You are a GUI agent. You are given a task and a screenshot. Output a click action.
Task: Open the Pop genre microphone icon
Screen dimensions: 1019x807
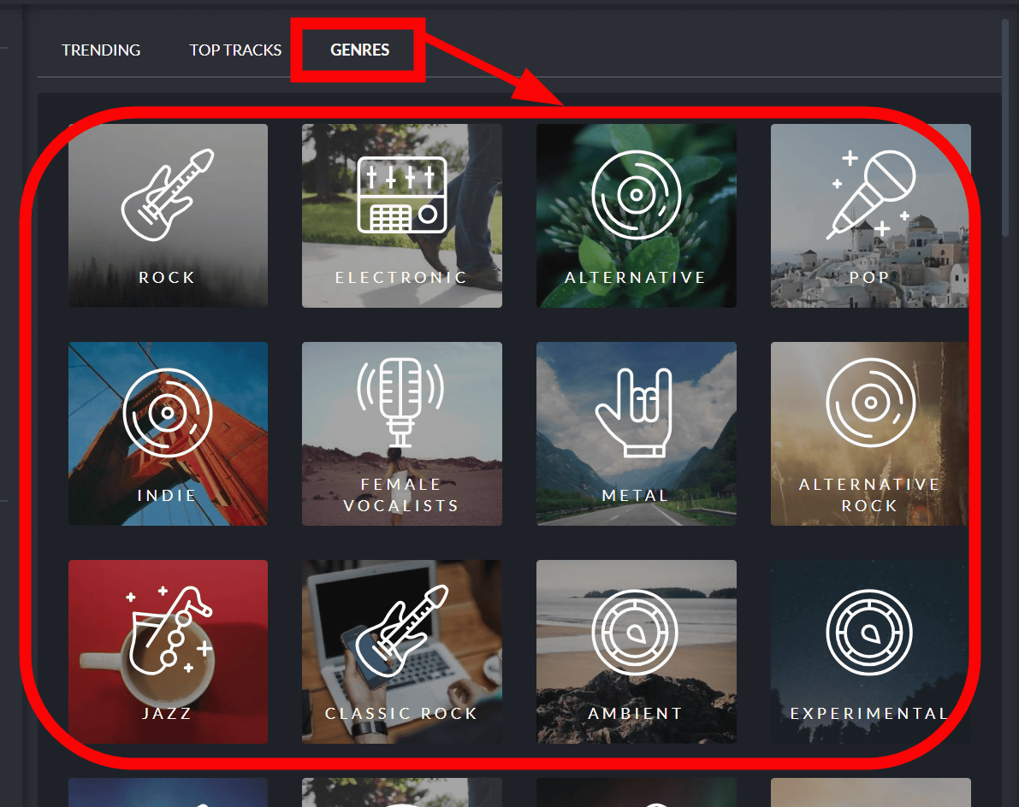pyautogui.click(x=871, y=195)
